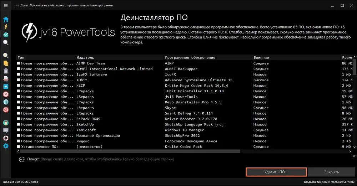Click the horizontal scrollbar thumb

[x=130, y=151]
